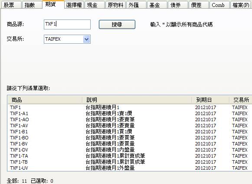The height and width of the screenshot is (184, 252).
Task: Open the 檔案(F) tab
Action: (x=241, y=5)
